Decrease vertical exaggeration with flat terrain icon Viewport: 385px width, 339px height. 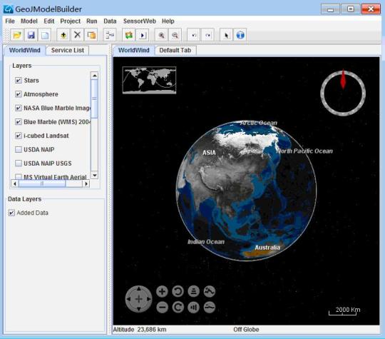pos(210,307)
